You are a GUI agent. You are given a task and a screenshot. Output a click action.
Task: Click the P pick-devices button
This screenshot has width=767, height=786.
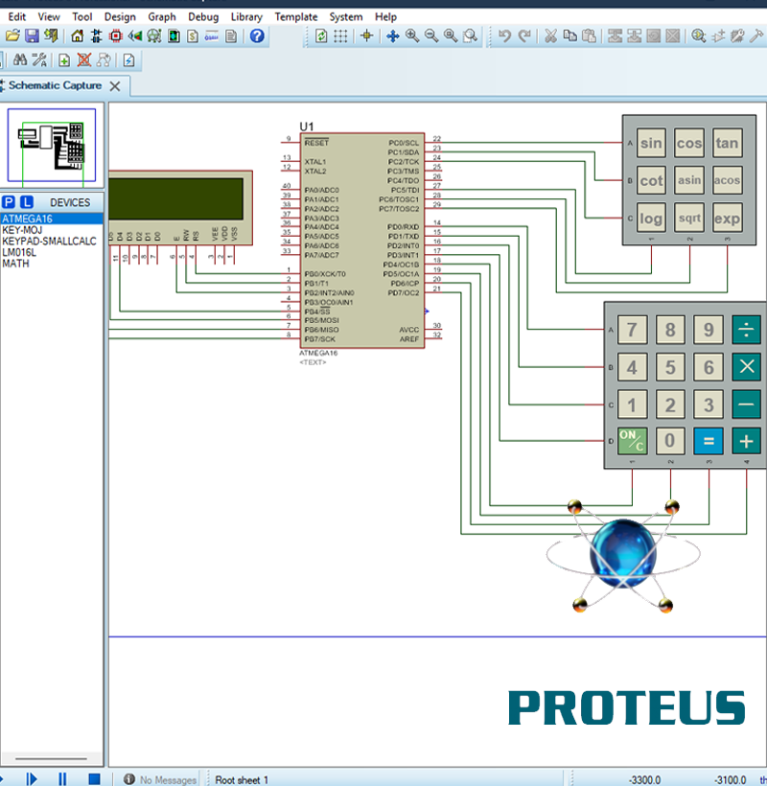click(x=8, y=201)
